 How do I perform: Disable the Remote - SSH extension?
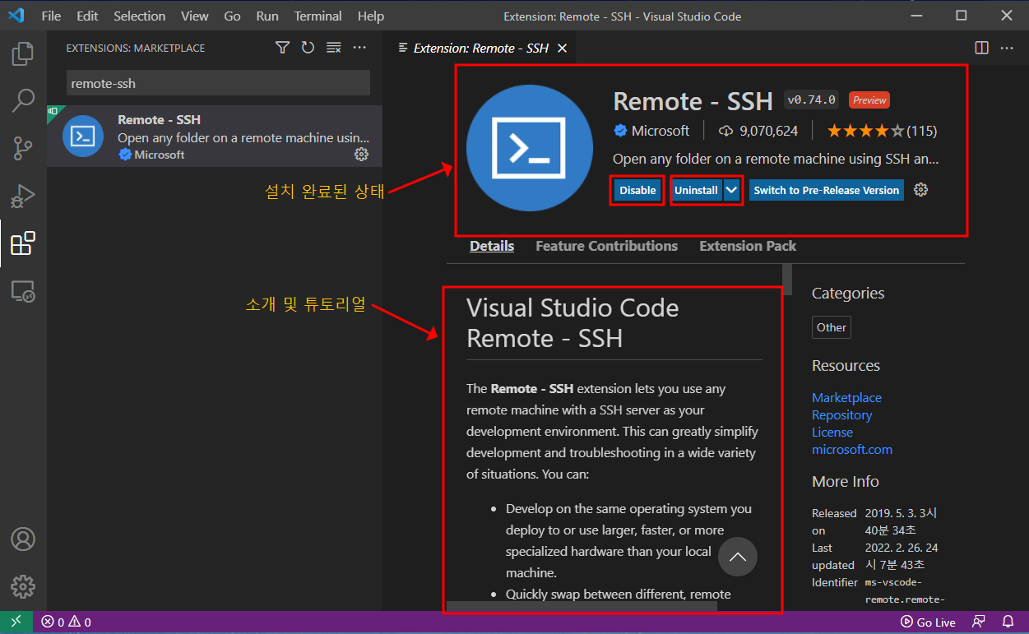(637, 190)
